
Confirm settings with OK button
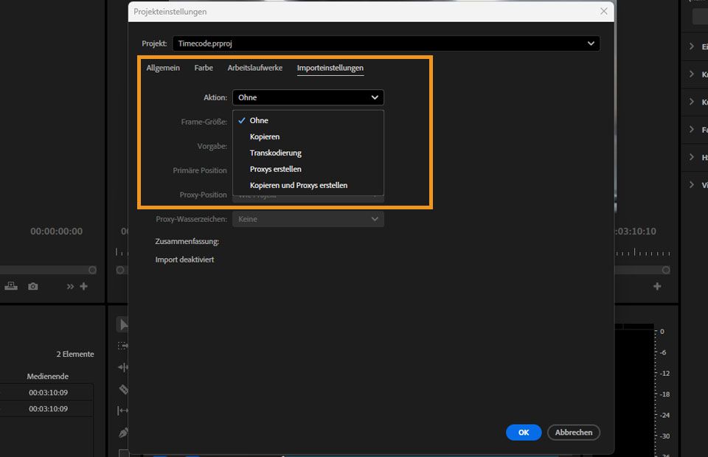[524, 432]
